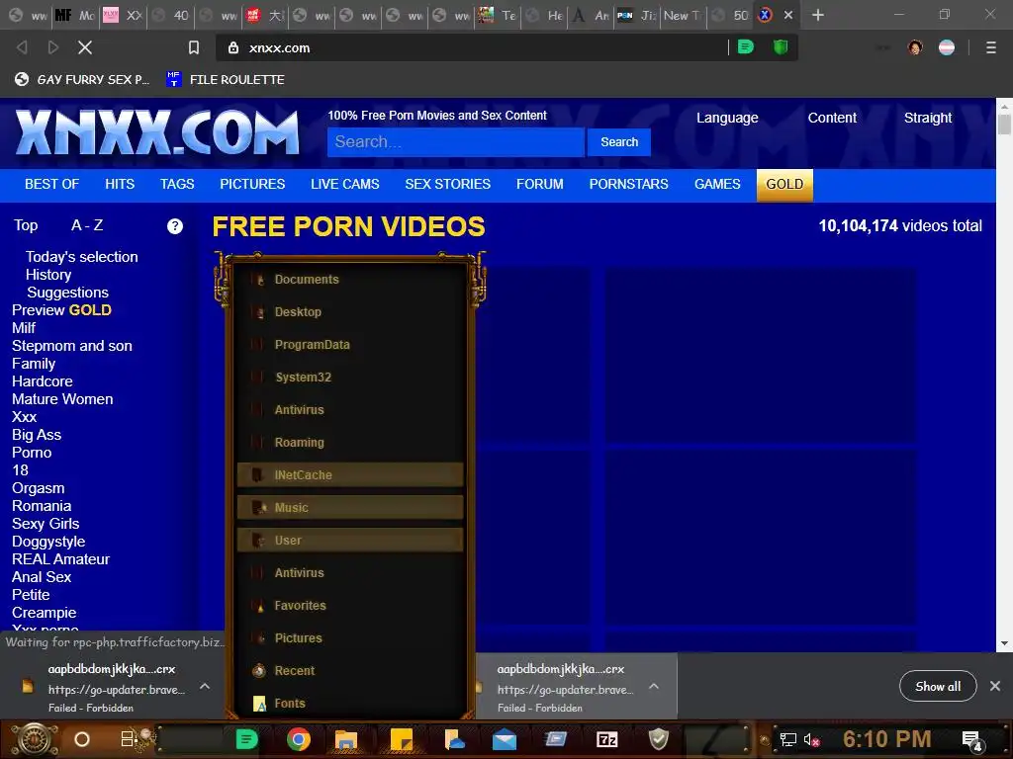Open the user profile avatar icon

click(x=915, y=47)
